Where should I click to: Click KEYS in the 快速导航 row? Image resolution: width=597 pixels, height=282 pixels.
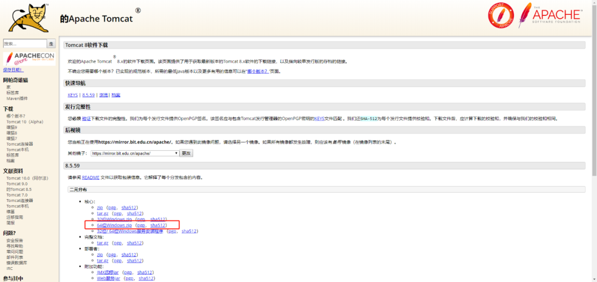point(73,95)
